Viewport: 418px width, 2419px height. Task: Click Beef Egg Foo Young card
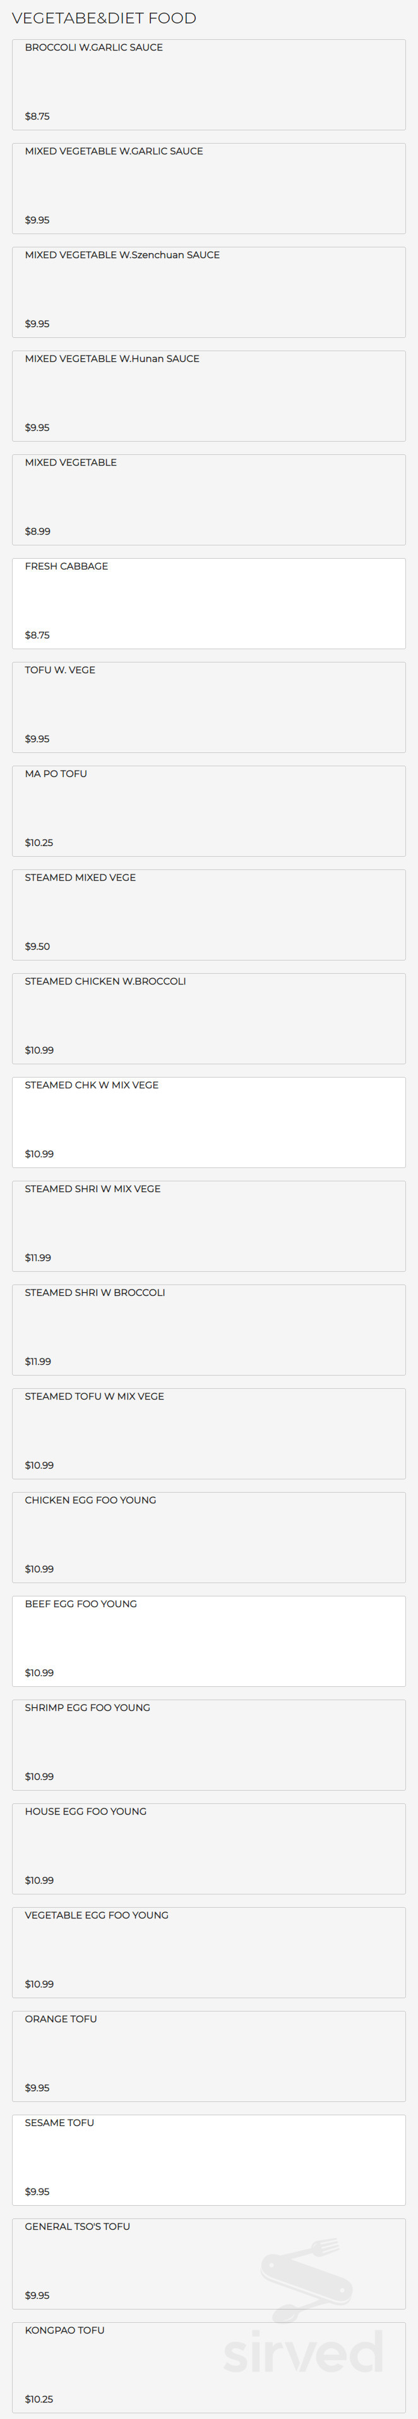coord(208,1641)
